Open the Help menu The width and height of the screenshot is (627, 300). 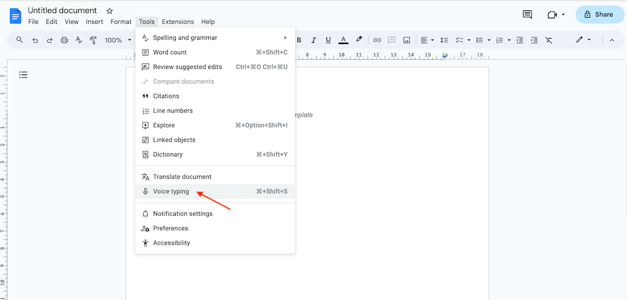point(208,22)
